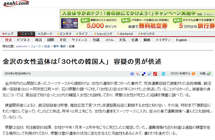
Task: Select ビジネス in sub-navigation
Action: [23, 40]
